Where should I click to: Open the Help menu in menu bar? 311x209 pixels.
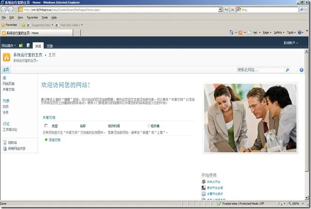tap(54, 17)
